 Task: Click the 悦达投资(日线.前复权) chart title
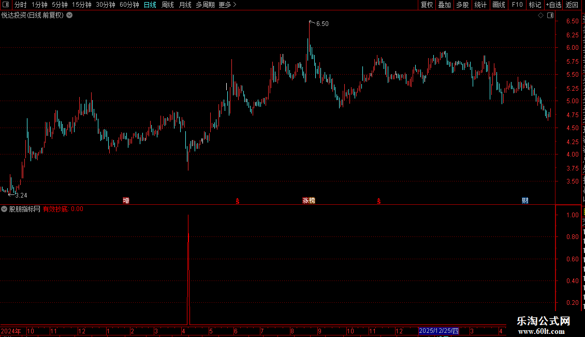click(x=33, y=16)
